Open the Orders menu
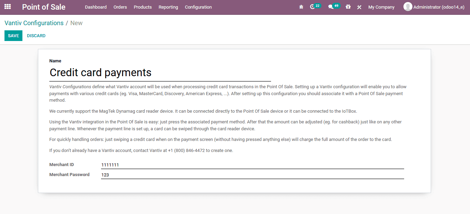This screenshot has height=214, width=470. (120, 7)
